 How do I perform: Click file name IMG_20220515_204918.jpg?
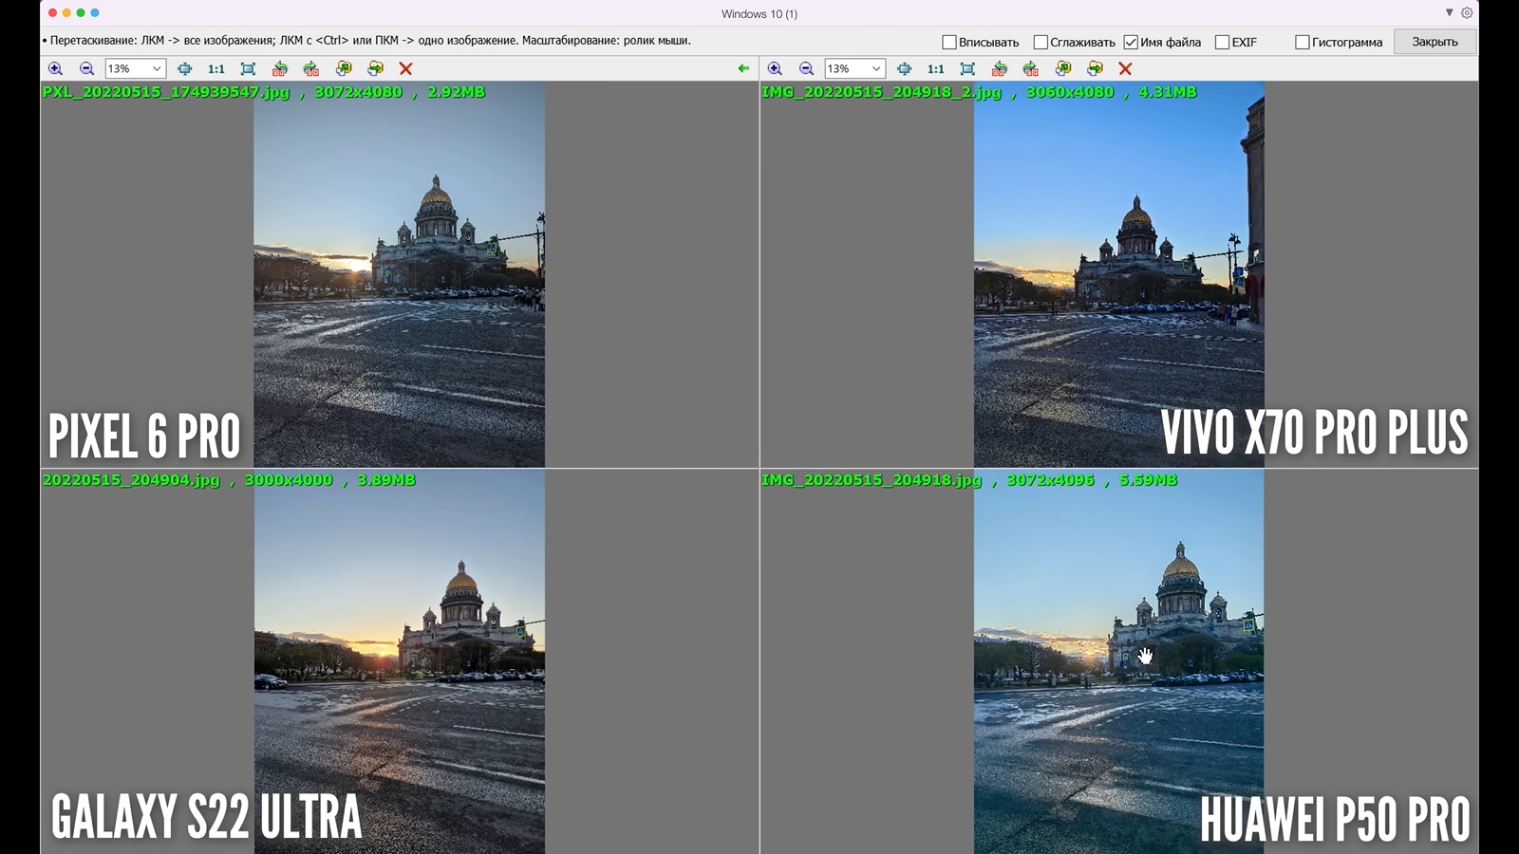coord(872,480)
